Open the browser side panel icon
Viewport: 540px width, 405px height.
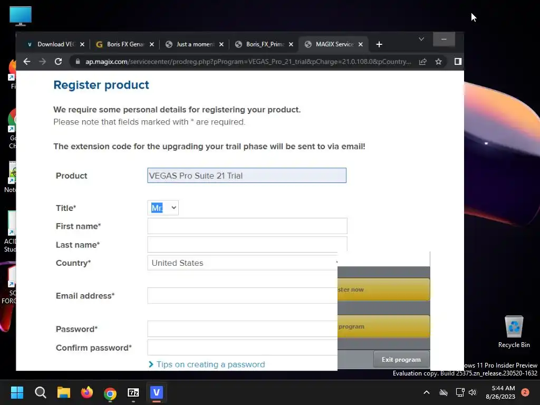pyautogui.click(x=458, y=62)
